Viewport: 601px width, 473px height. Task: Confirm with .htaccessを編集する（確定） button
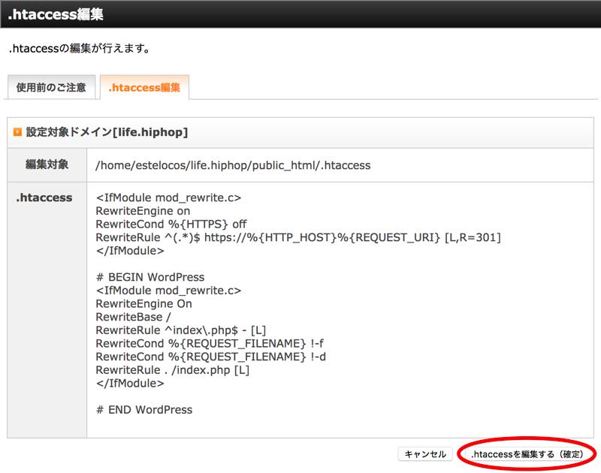(x=527, y=454)
